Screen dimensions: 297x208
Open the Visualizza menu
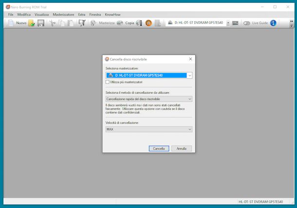coord(42,15)
